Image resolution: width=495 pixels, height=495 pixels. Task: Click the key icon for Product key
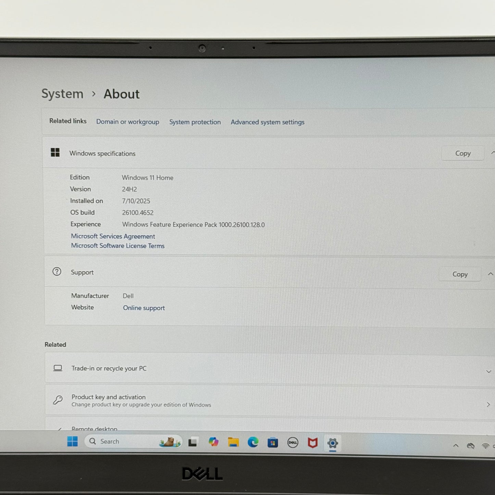tap(58, 400)
